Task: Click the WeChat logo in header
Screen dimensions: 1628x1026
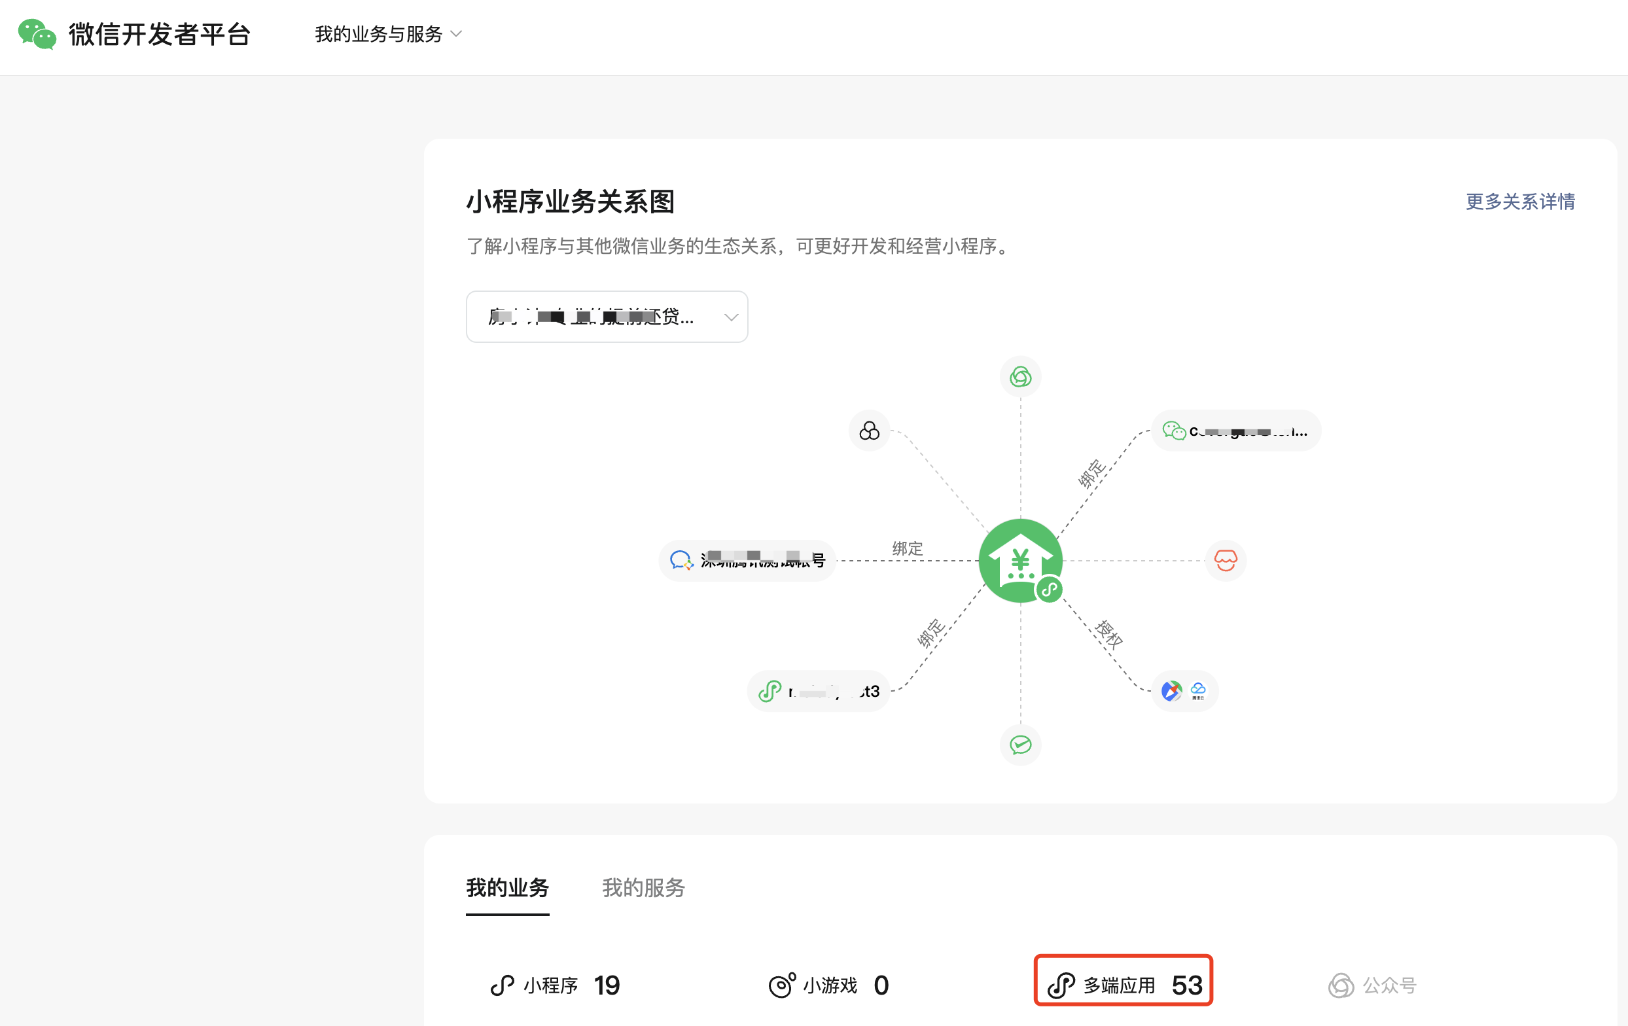Action: tap(37, 34)
